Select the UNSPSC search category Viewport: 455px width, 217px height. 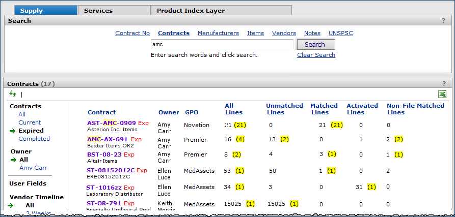tap(341, 33)
